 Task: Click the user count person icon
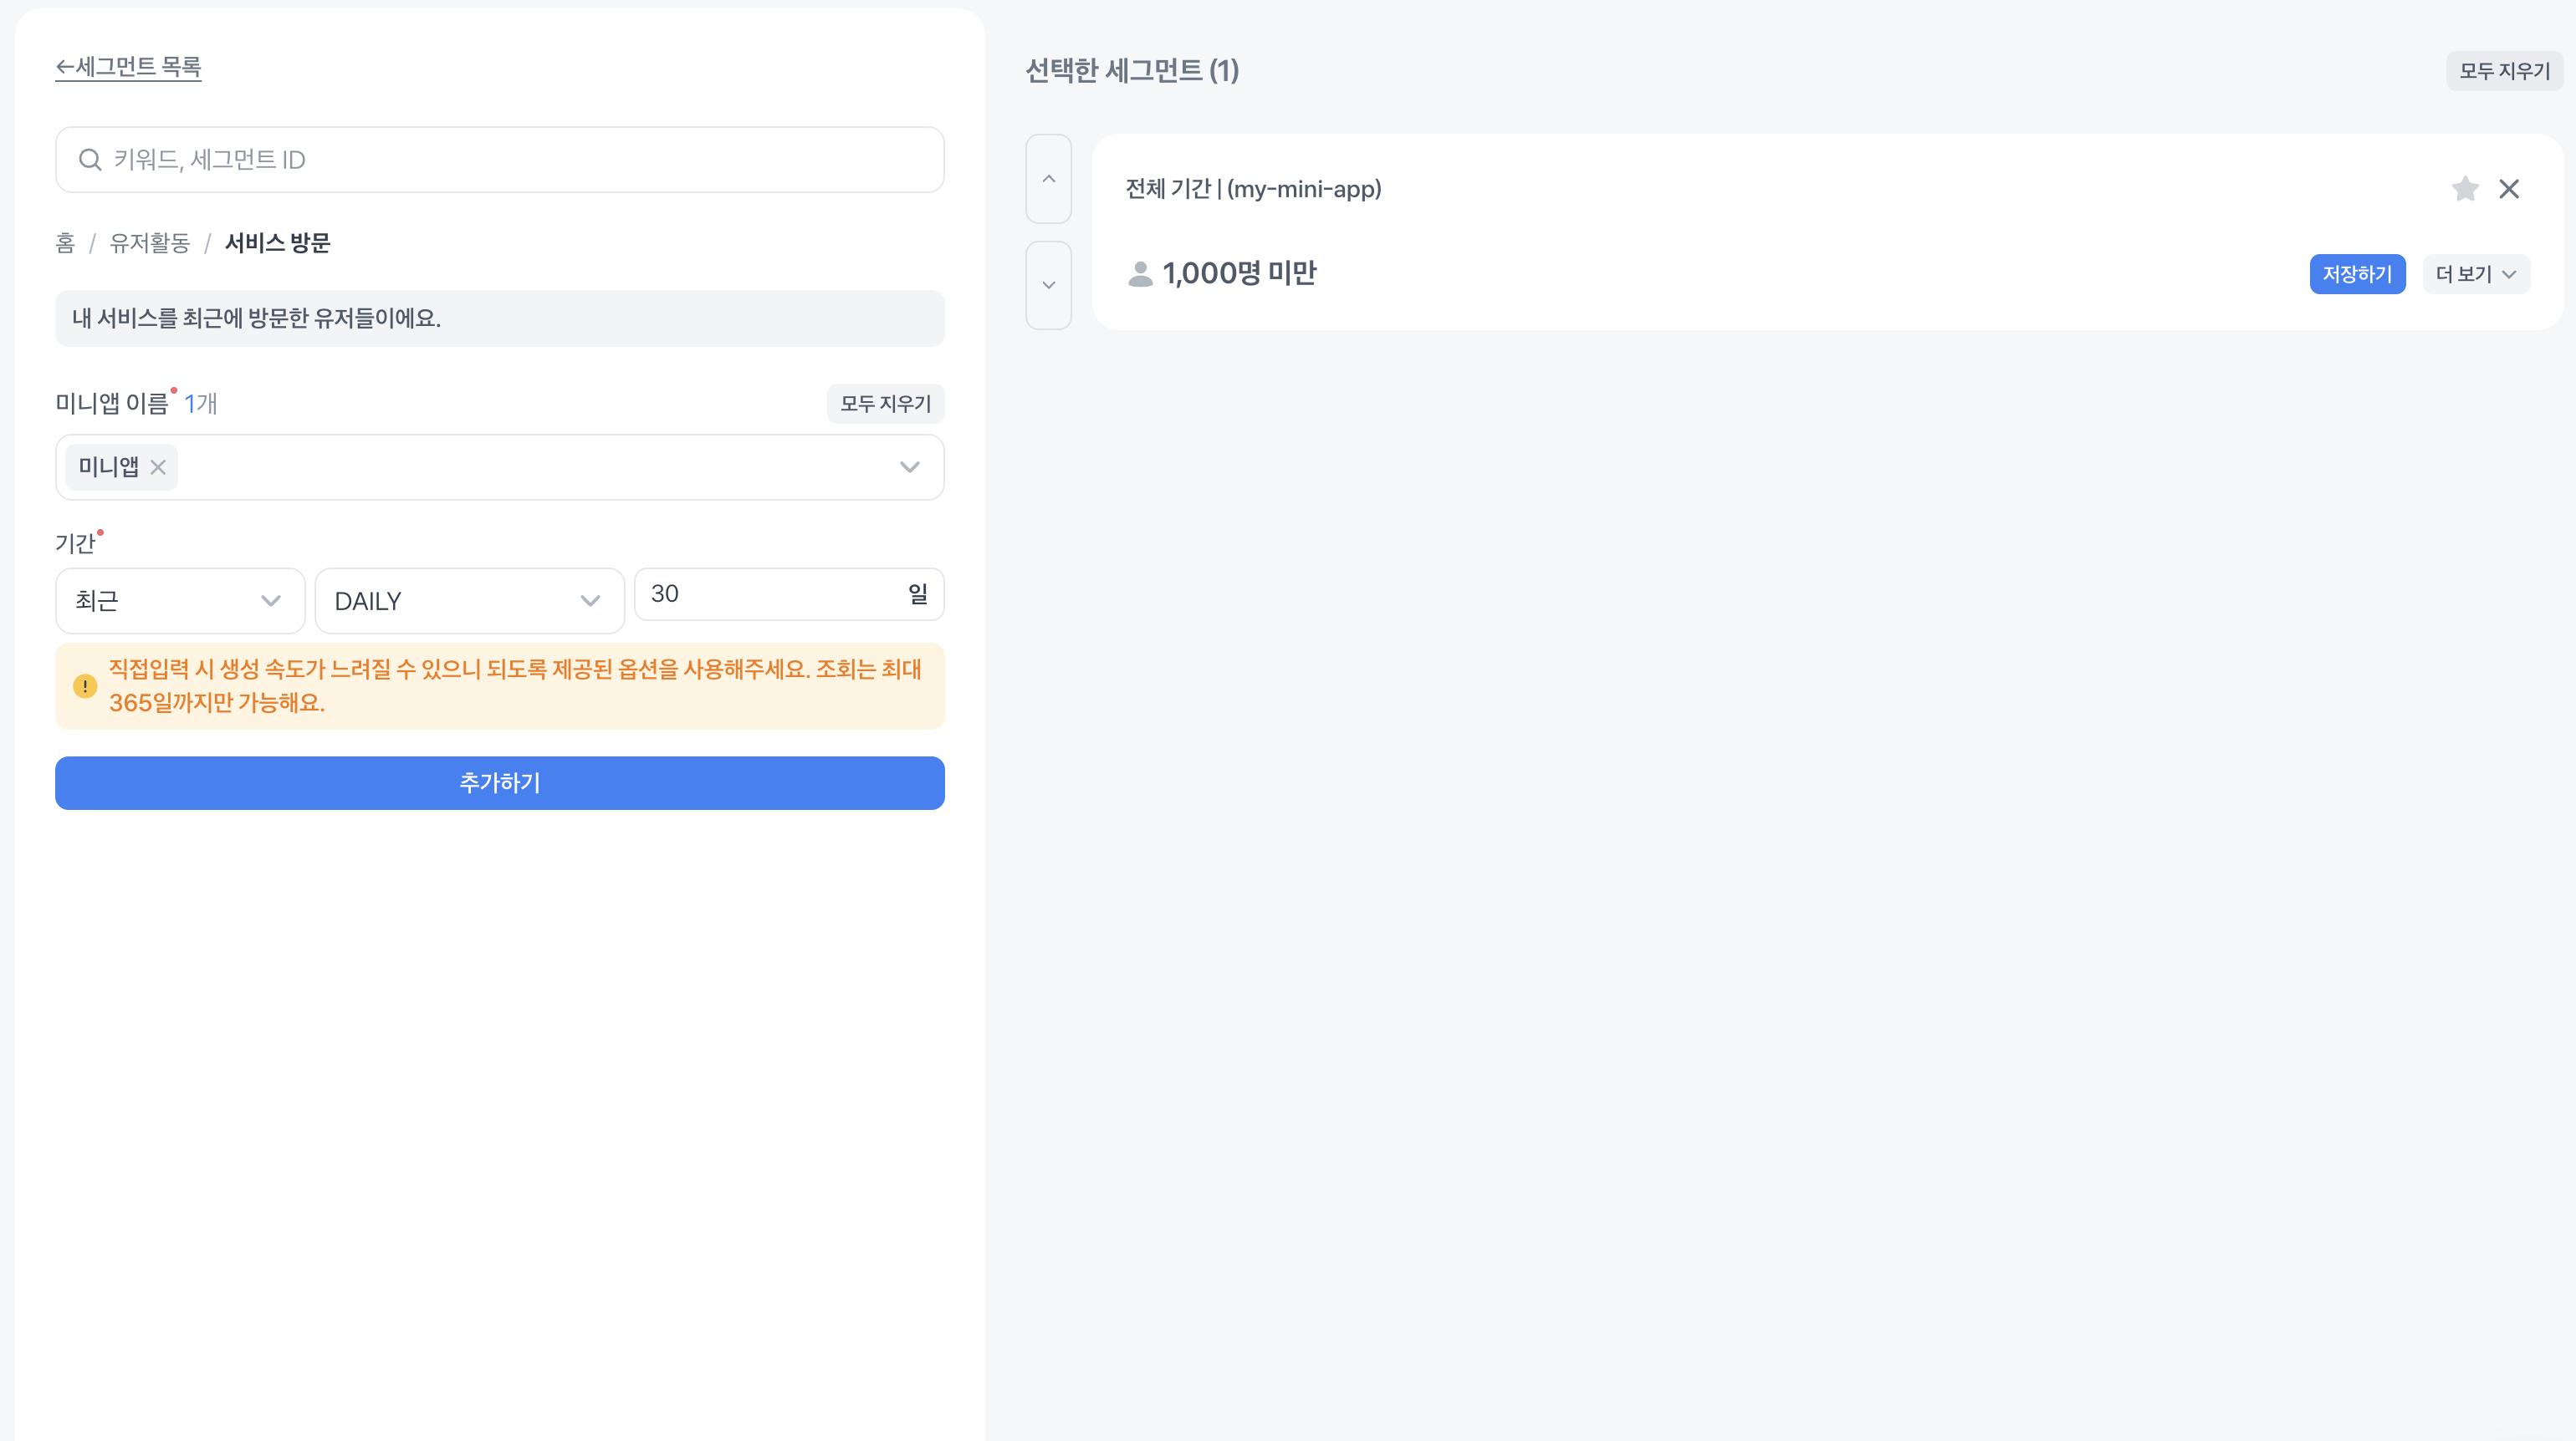tap(1139, 274)
